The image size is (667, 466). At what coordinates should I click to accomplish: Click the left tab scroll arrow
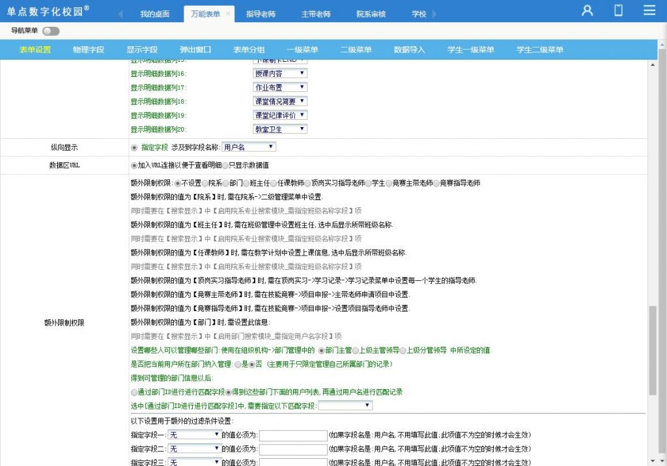point(121,14)
